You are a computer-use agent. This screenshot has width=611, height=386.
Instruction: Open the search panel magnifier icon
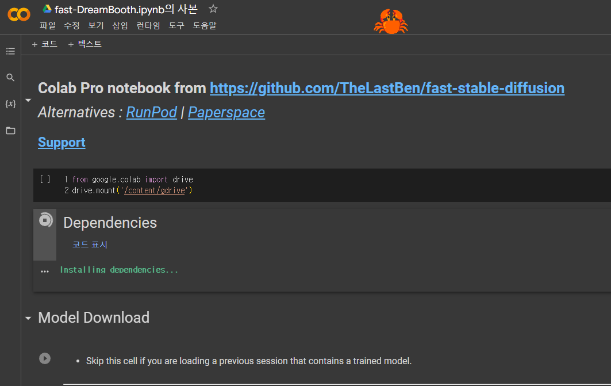tap(10, 78)
